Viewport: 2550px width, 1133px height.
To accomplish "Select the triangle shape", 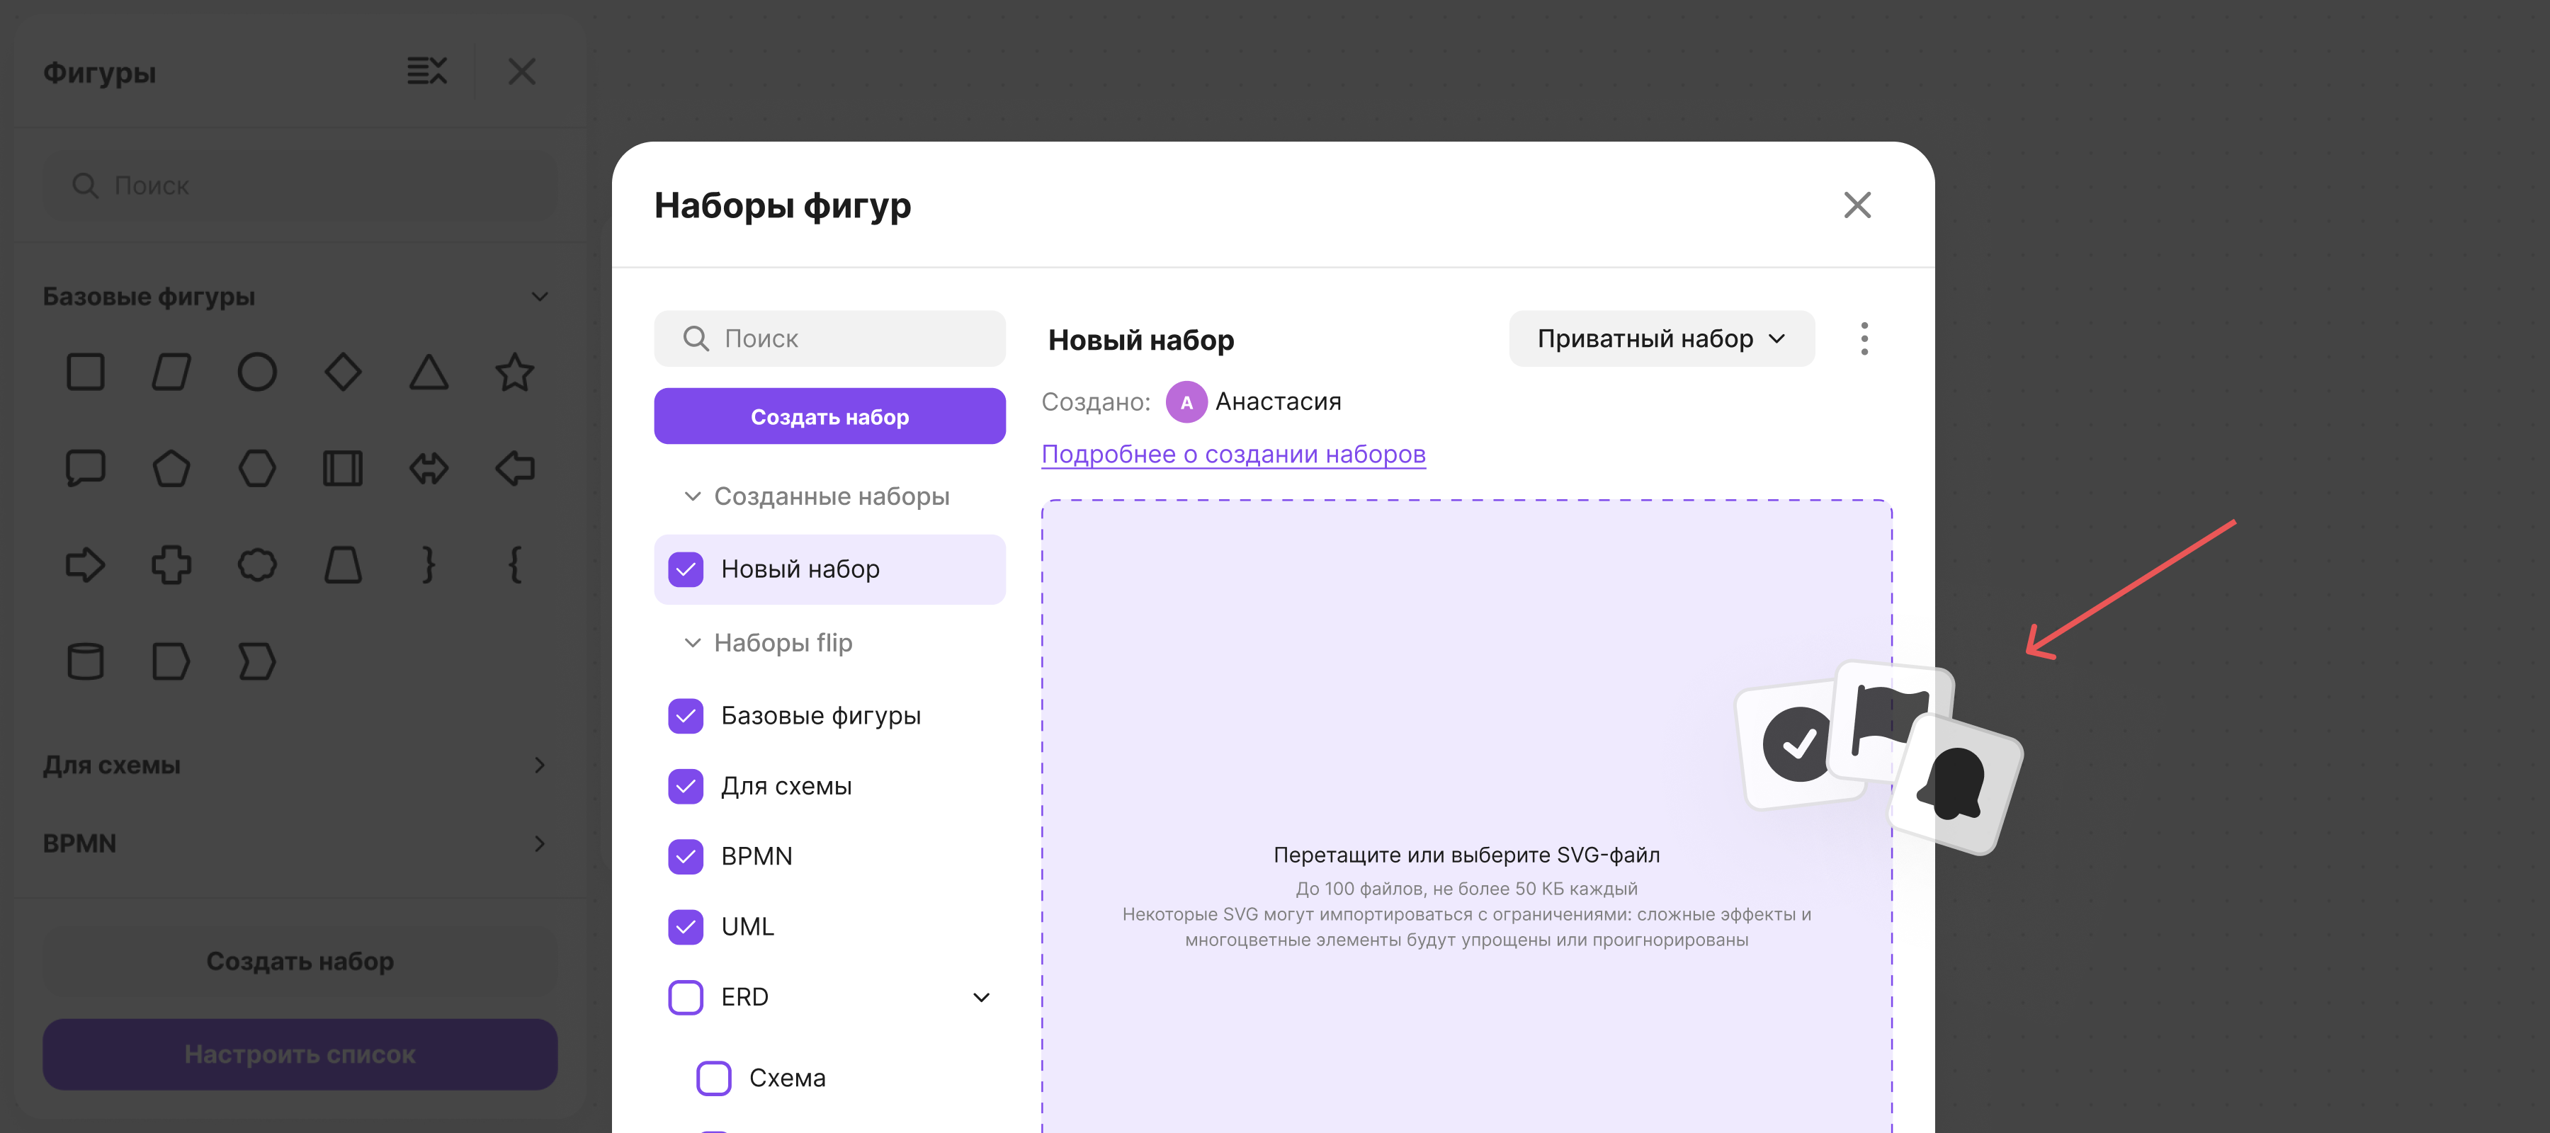I will 429,372.
